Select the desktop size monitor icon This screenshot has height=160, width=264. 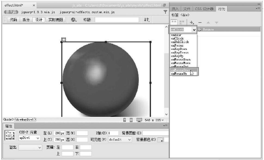[x=139, y=120]
